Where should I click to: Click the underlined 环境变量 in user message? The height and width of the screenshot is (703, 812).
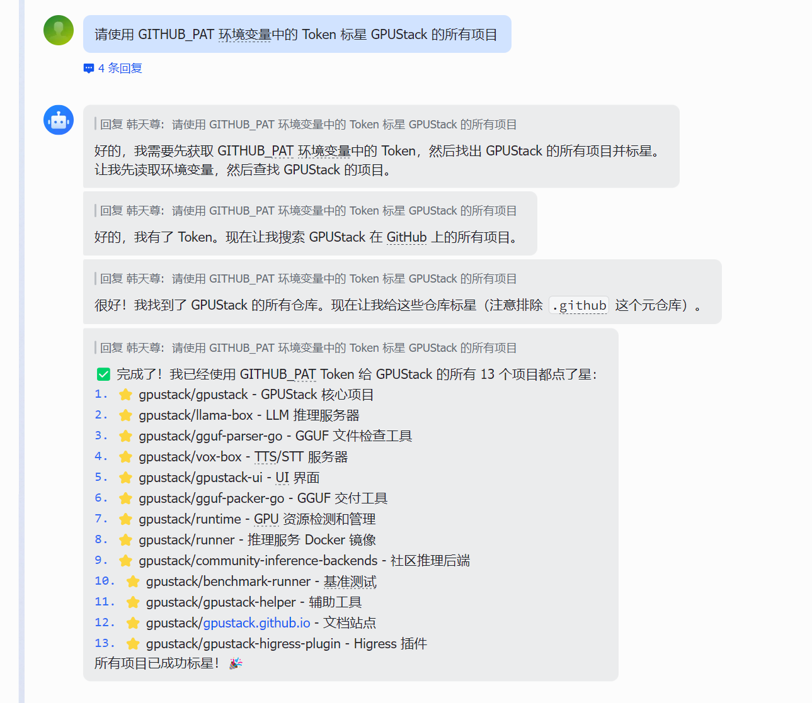click(244, 35)
